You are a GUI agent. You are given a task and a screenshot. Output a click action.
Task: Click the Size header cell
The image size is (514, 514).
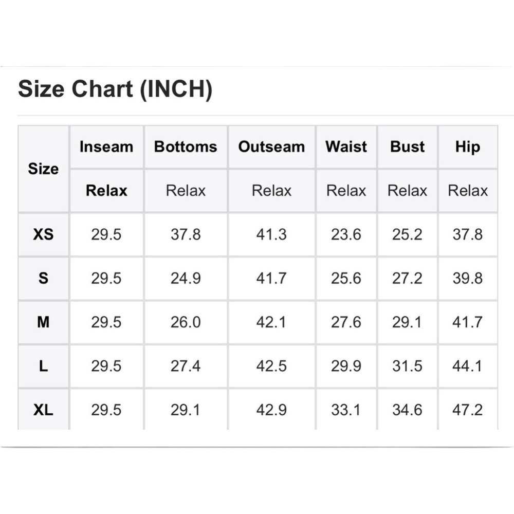coord(43,169)
